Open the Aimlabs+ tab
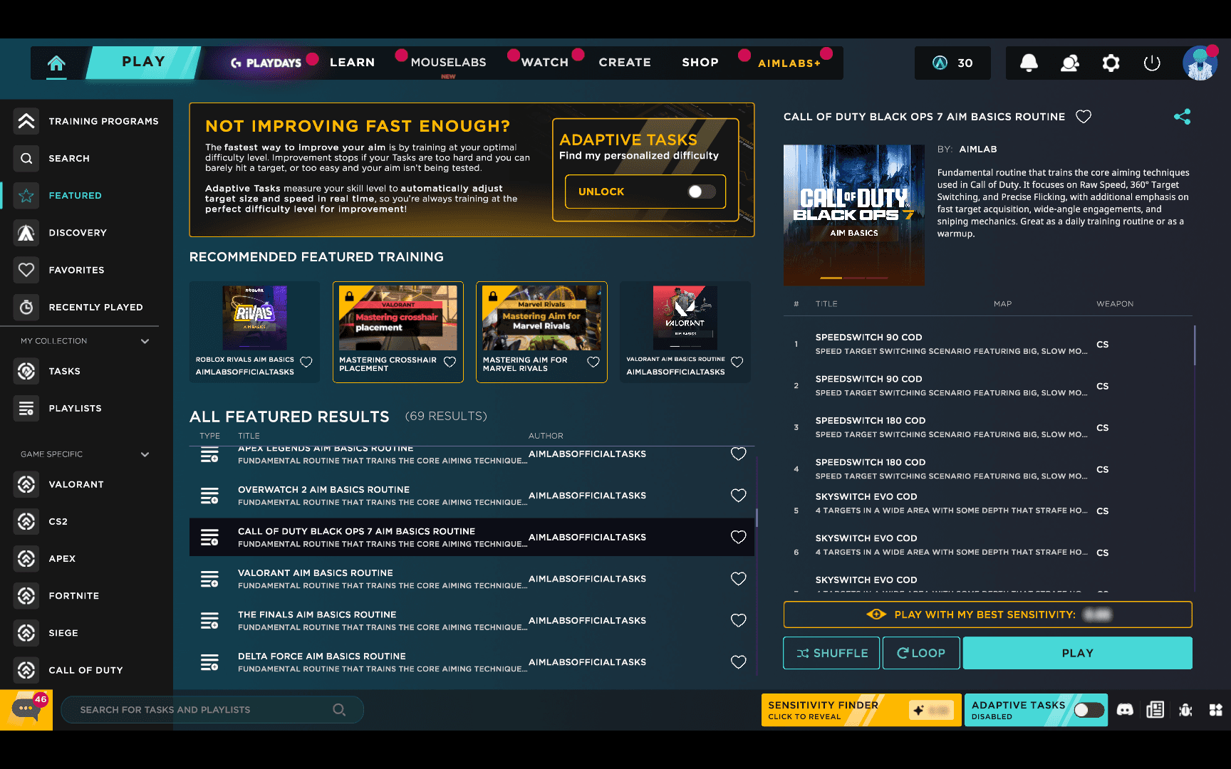 tap(789, 63)
